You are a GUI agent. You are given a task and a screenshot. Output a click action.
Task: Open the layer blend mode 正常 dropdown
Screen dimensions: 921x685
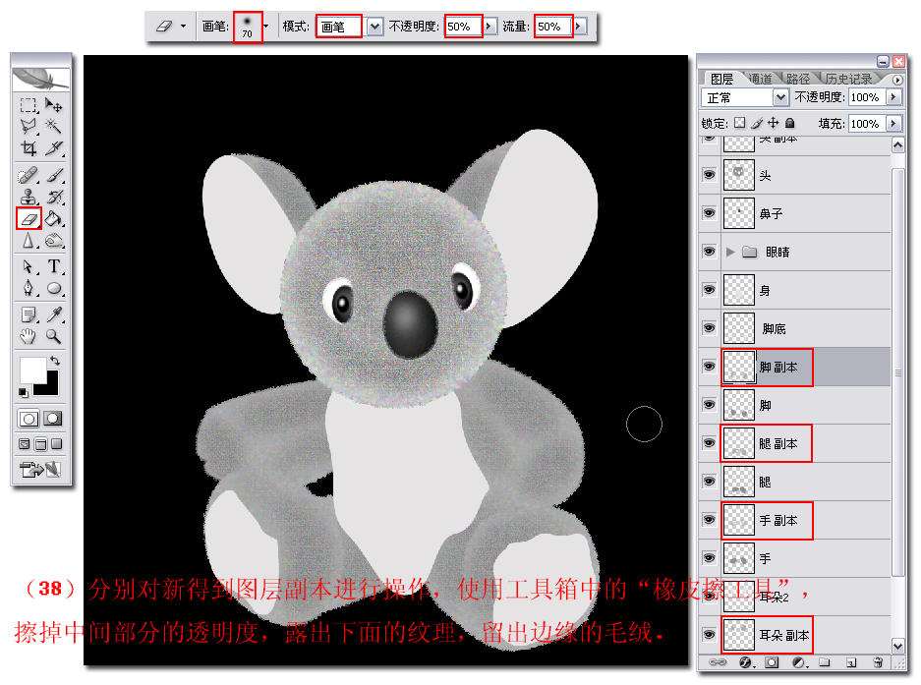780,97
